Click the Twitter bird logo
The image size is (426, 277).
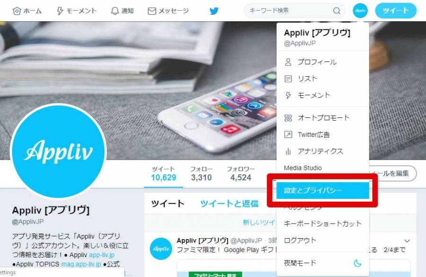coord(214,11)
